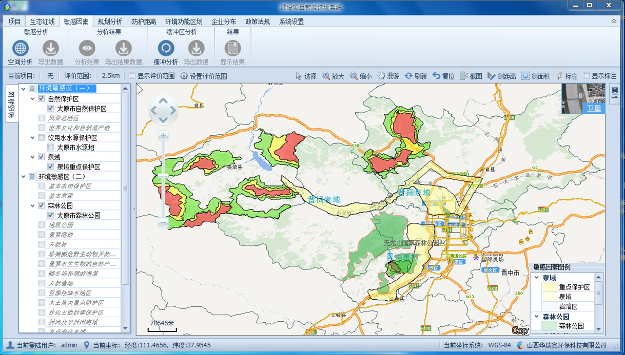Choose the 漫游 pan tool
This screenshot has height=355, width=625.
click(x=388, y=76)
